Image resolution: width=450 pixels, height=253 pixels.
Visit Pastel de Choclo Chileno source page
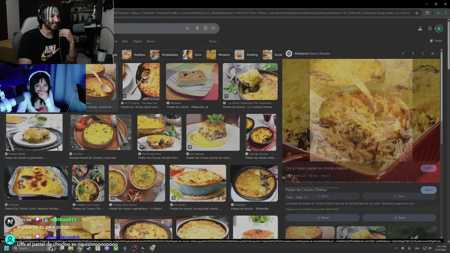[429, 190]
